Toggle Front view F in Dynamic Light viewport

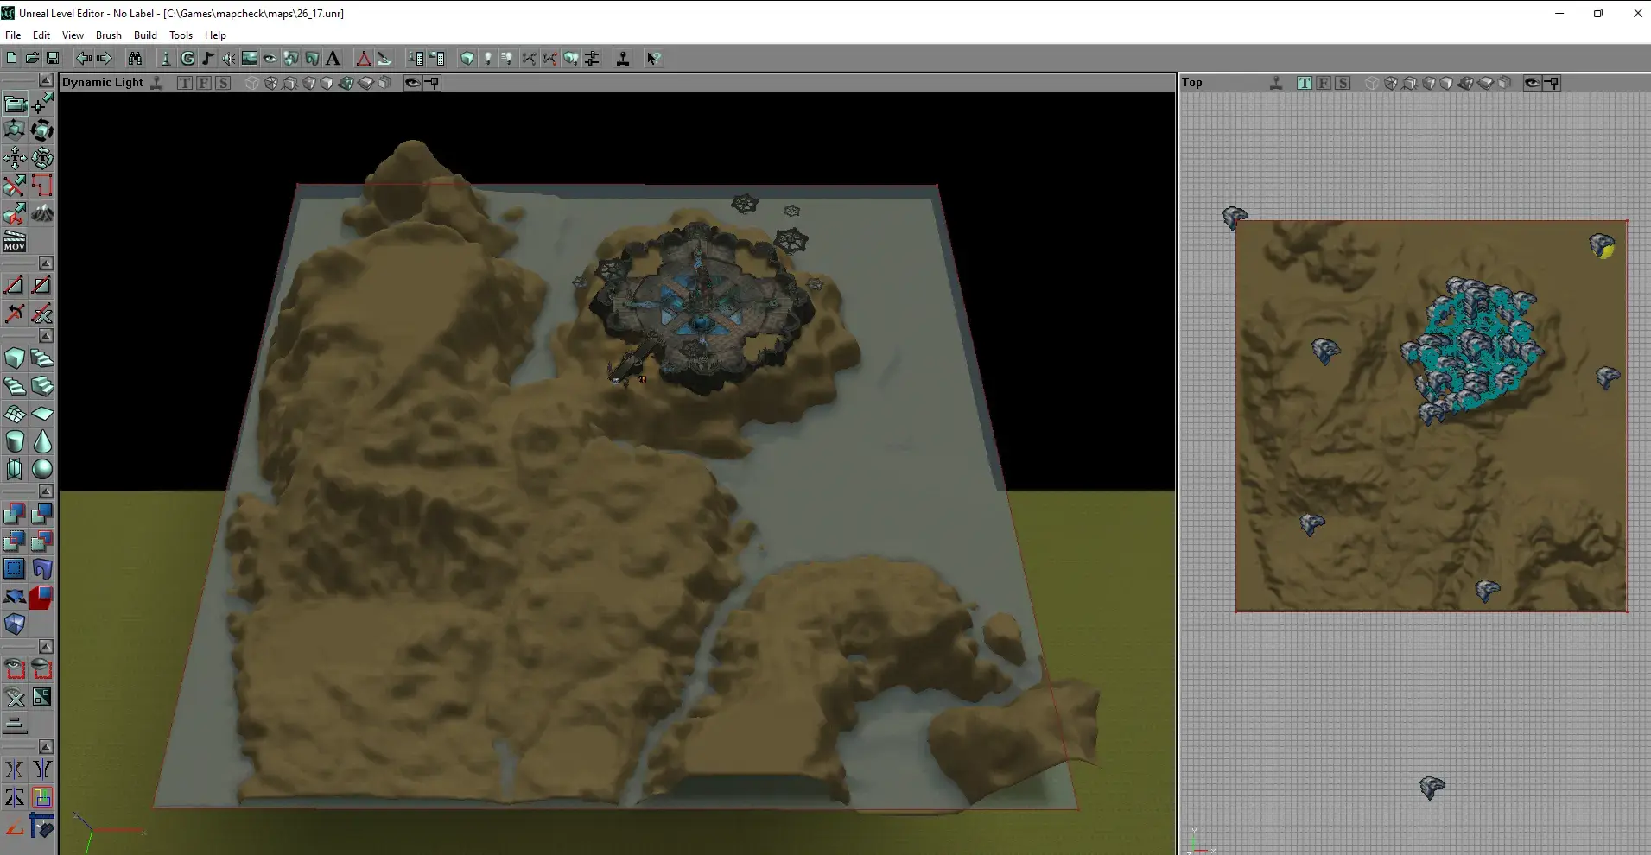click(204, 83)
